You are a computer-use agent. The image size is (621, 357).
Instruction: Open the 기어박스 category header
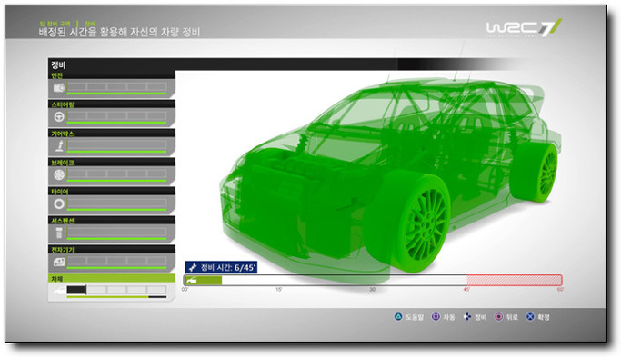click(x=112, y=134)
